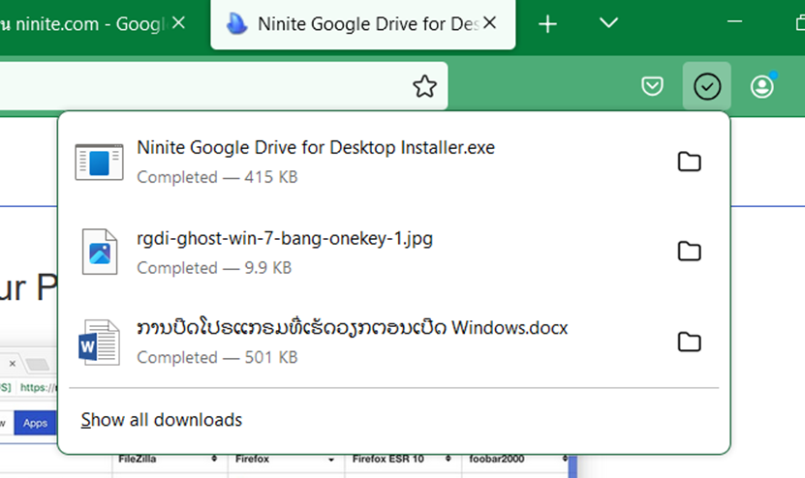Click Show all downloads
The image size is (805, 478).
(162, 420)
